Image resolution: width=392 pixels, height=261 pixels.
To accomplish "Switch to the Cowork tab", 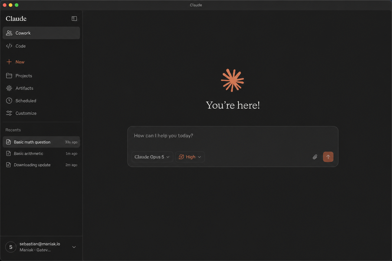I will [x=41, y=33].
